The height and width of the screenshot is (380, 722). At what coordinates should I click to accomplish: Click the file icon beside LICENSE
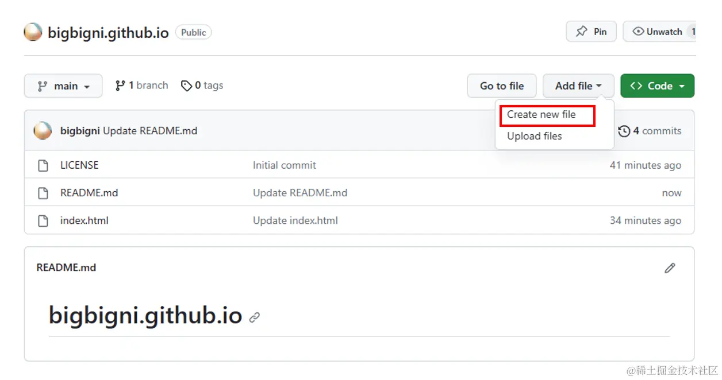pos(43,165)
